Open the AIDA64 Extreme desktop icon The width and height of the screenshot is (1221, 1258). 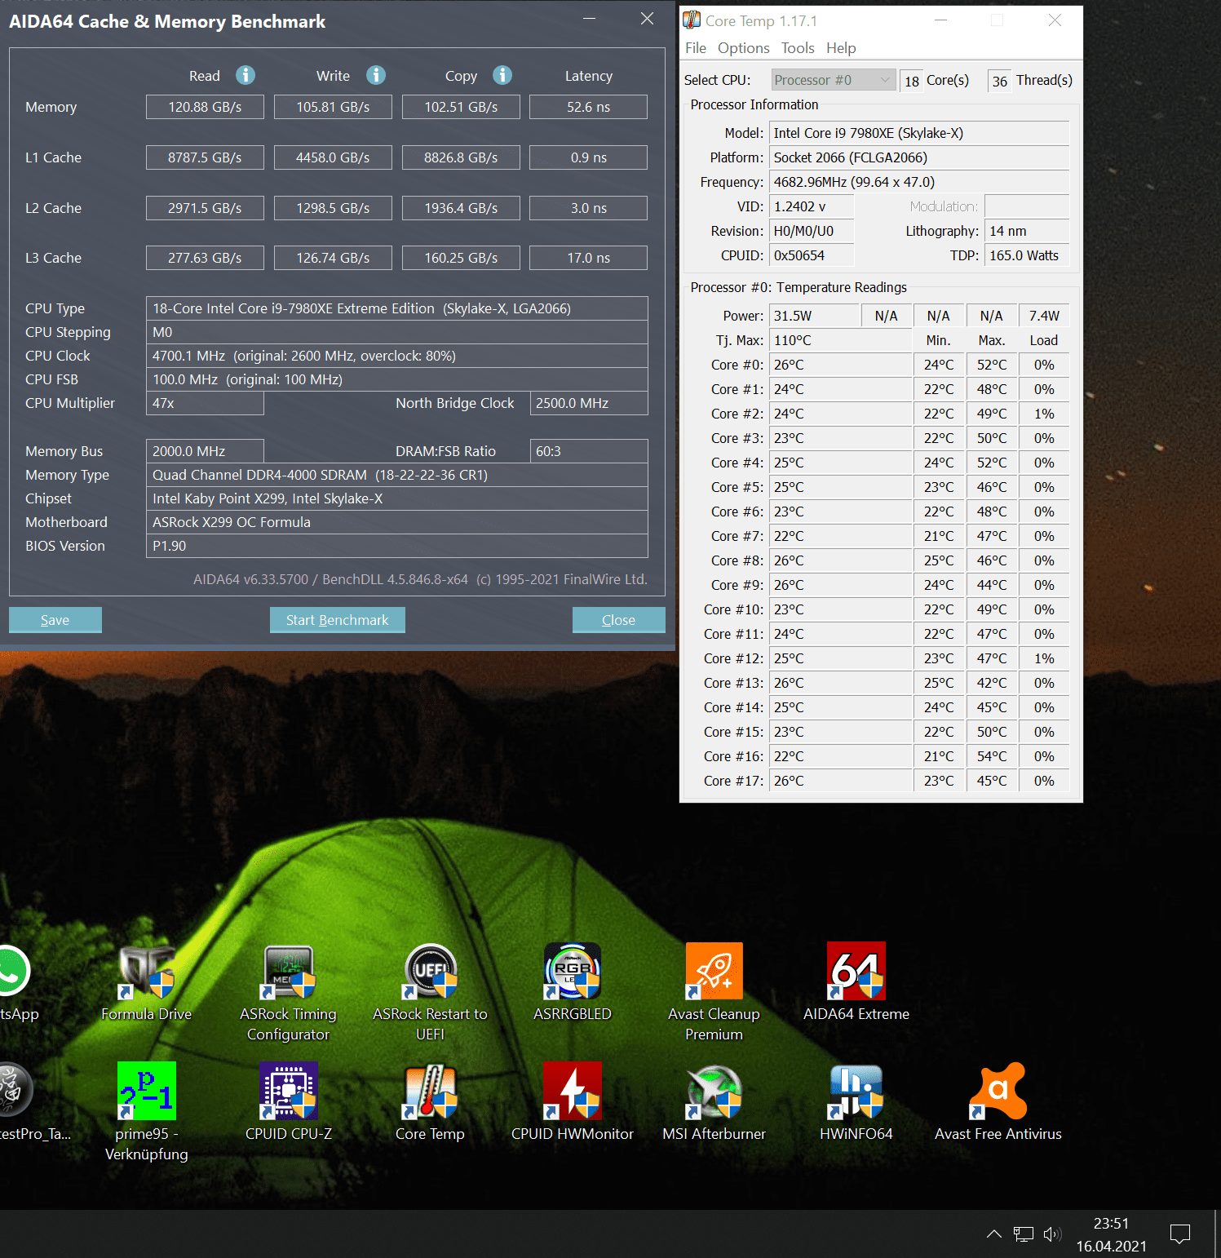coord(856,982)
